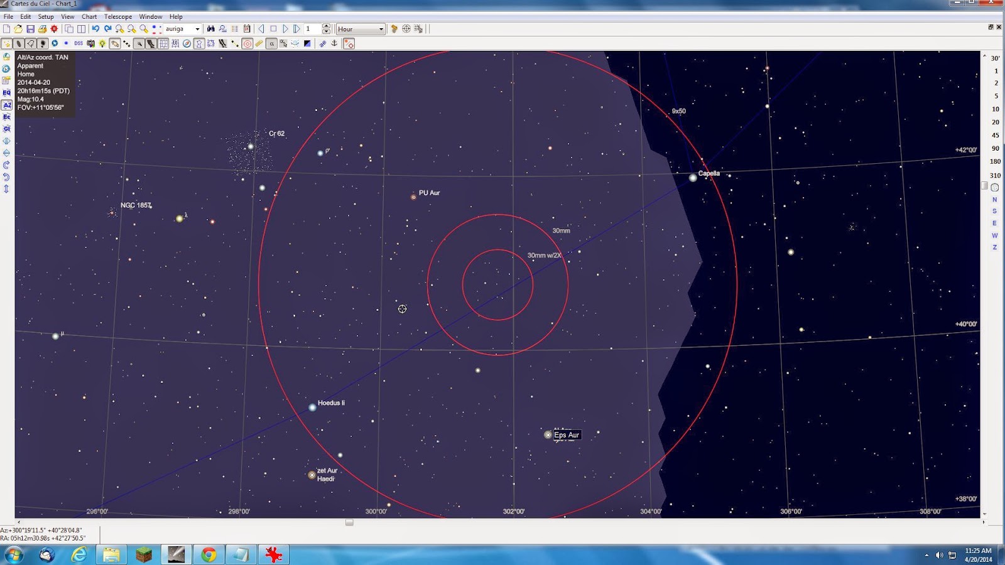The width and height of the screenshot is (1005, 565).
Task: Toggle the show nebulae icon
Action: (x=18, y=44)
